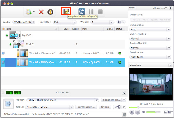Viewport: 174px width, 118px height.
Task: Collapse the My DVD tree node
Action: [x=7, y=35]
